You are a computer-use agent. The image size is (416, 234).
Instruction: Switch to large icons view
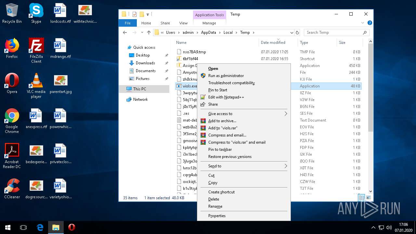tap(369, 198)
